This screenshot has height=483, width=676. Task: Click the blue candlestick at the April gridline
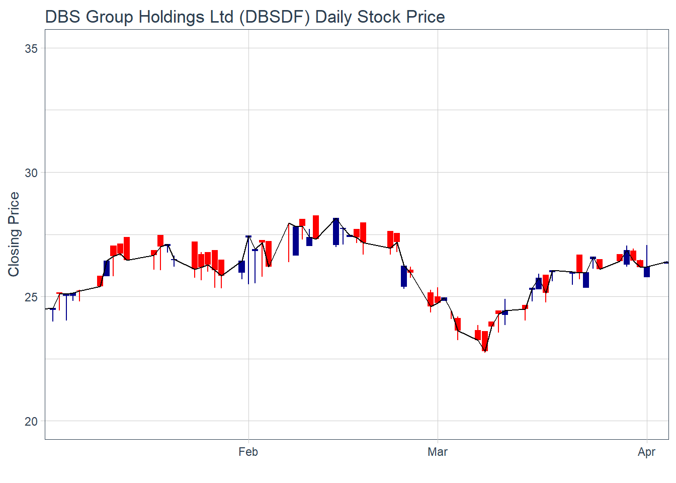click(x=647, y=272)
